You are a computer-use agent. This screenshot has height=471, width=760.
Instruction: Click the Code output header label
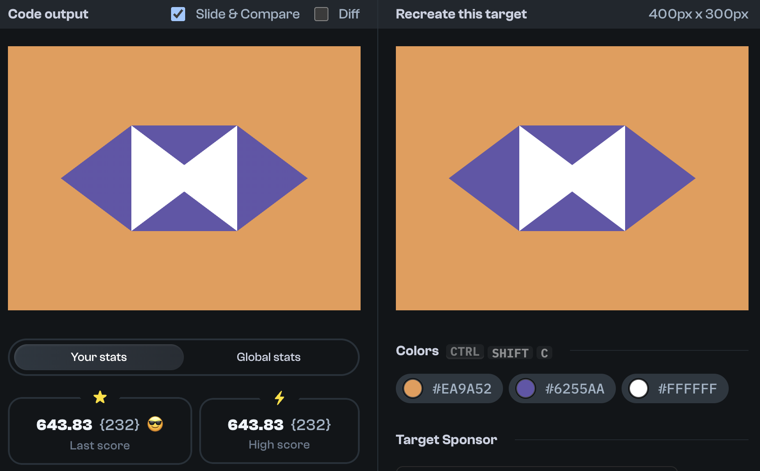point(48,14)
